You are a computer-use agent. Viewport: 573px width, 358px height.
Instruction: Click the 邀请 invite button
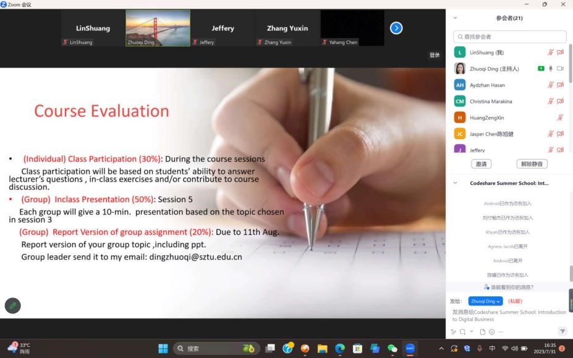[x=482, y=164]
